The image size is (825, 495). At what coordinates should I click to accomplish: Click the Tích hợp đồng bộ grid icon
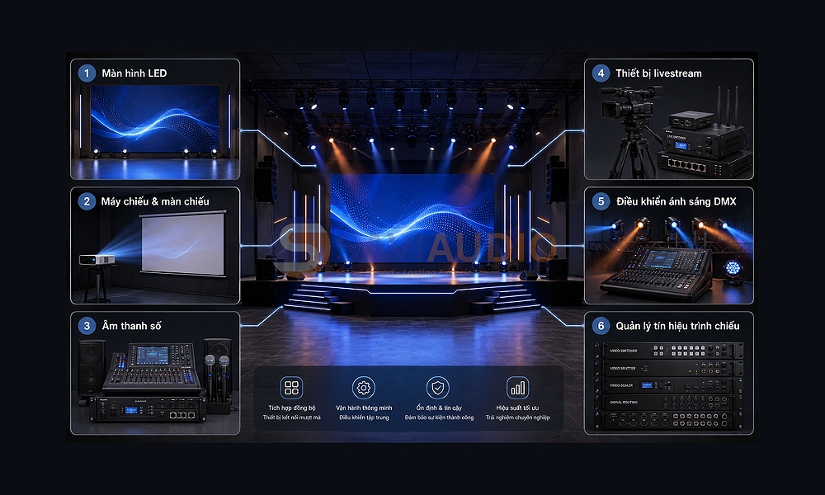[x=291, y=388]
